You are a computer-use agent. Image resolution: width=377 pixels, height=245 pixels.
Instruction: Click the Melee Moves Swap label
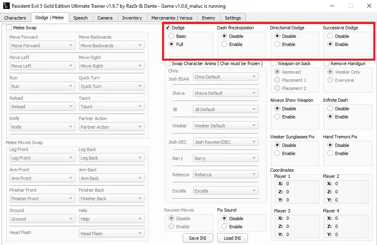(24, 142)
